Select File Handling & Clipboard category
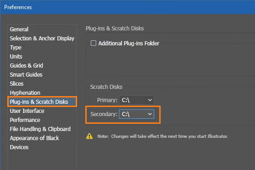255x170 pixels. coord(40,129)
